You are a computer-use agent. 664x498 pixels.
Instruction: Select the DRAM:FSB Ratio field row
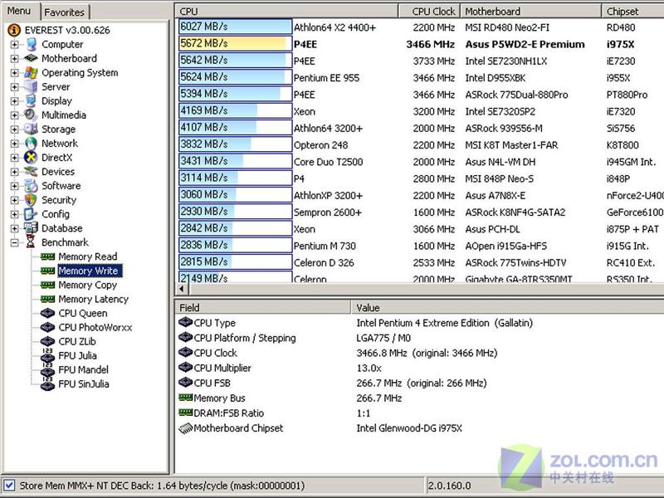[419, 413]
